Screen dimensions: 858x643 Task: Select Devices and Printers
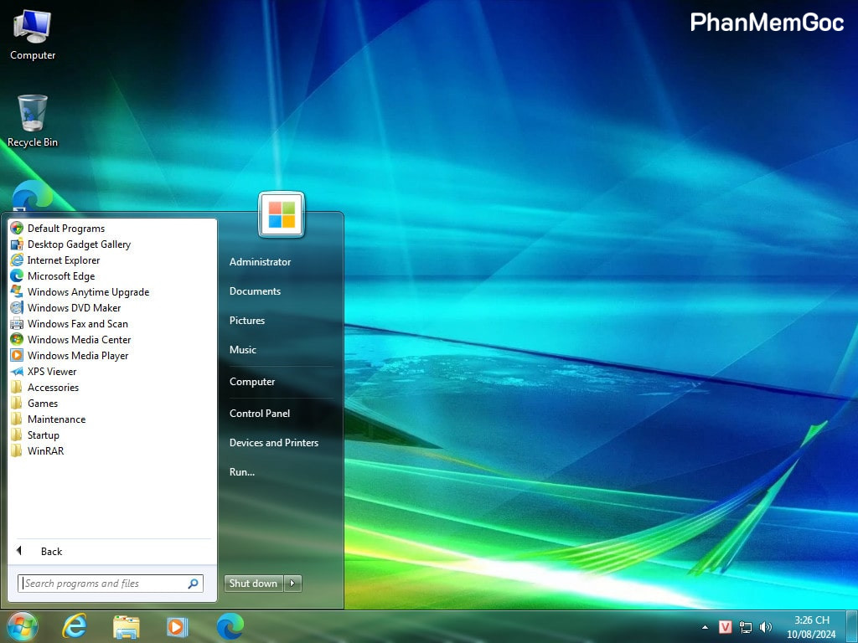(274, 443)
